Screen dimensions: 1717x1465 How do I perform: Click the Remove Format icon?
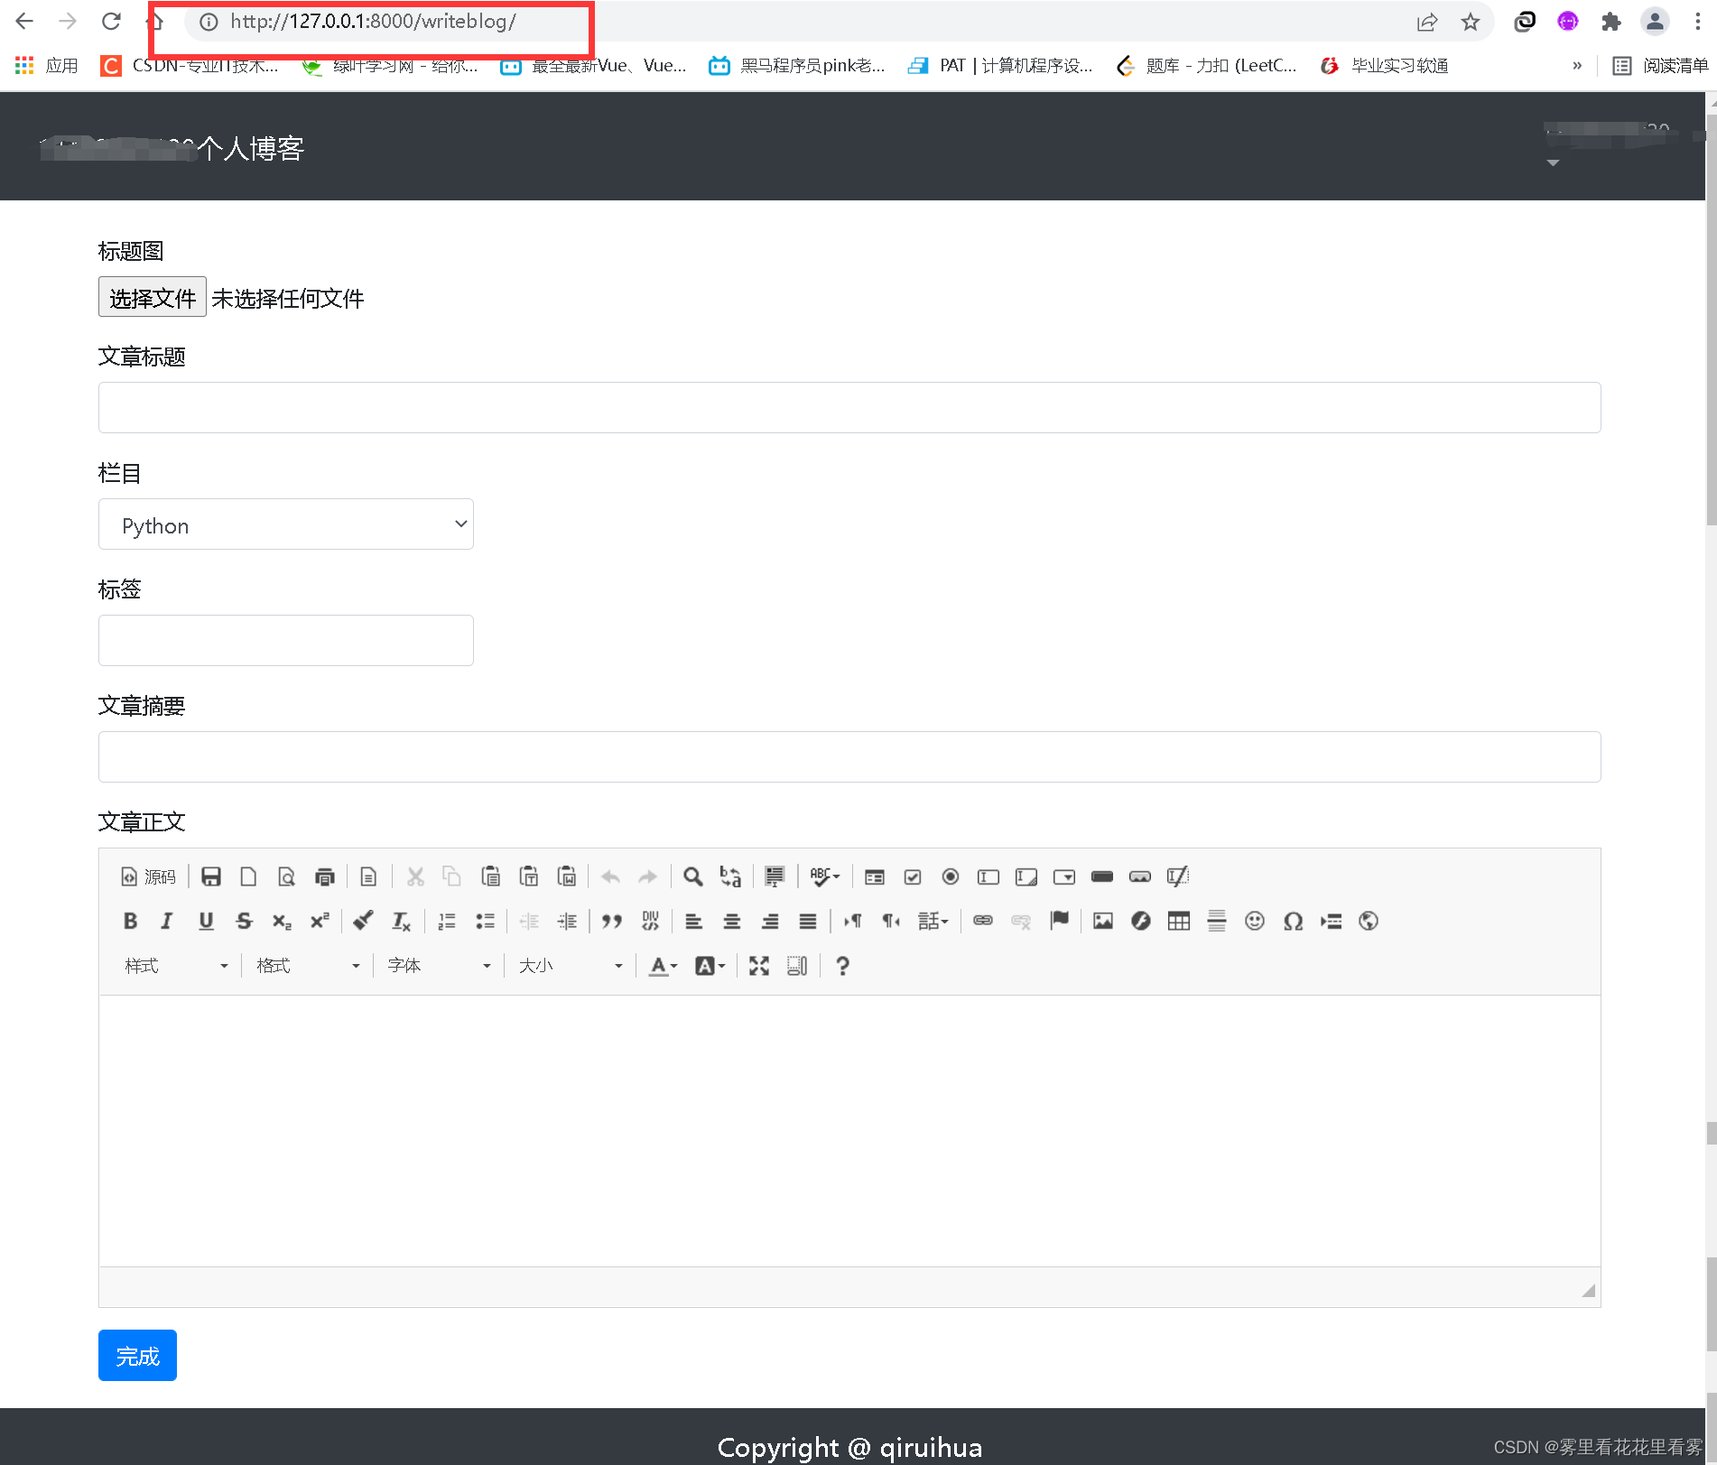(x=402, y=921)
